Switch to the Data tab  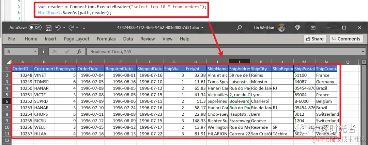pyautogui.click(x=128, y=39)
